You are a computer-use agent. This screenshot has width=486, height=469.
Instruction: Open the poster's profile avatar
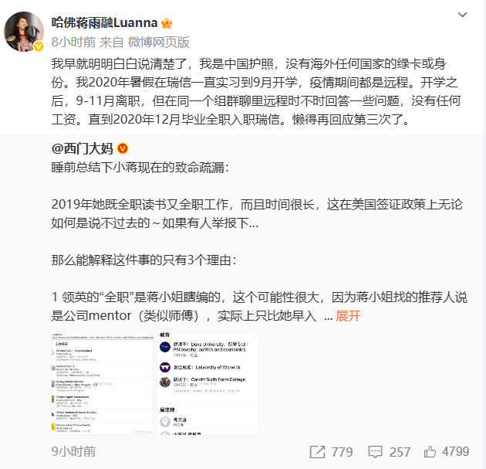click(24, 32)
